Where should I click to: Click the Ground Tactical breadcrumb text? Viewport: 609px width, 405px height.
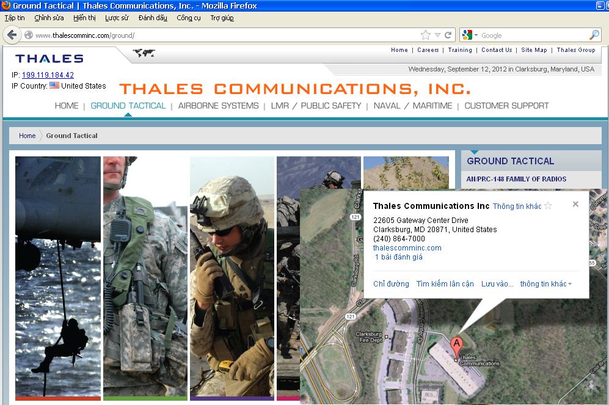pyautogui.click(x=72, y=136)
